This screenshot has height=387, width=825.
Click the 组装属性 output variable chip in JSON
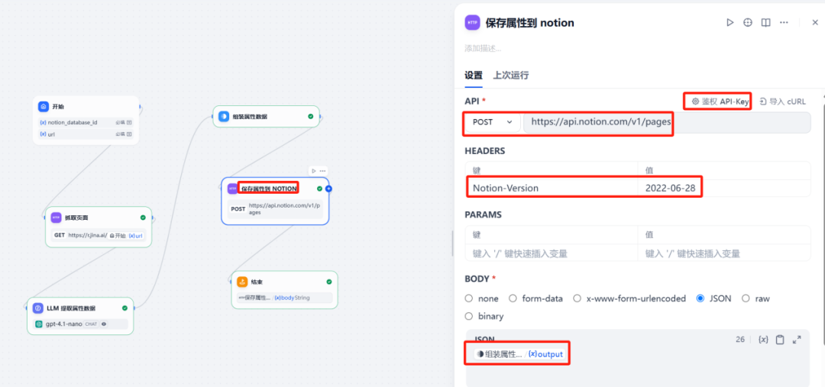point(519,354)
